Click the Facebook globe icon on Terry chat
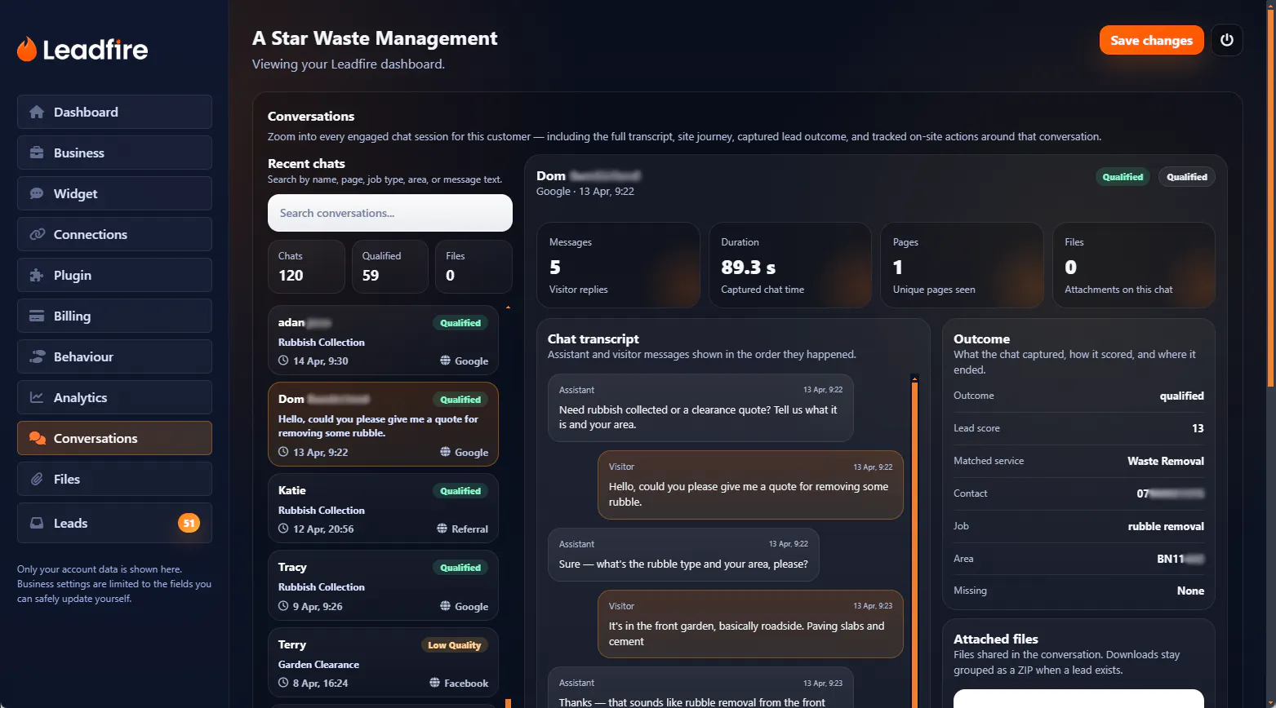This screenshot has width=1276, height=708. (x=434, y=683)
